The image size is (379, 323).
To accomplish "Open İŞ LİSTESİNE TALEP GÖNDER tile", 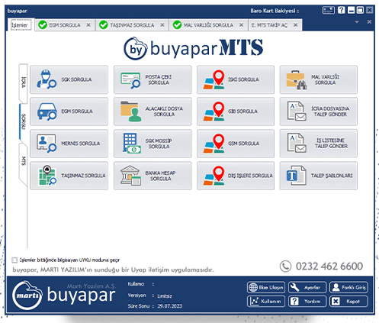I will [319, 144].
